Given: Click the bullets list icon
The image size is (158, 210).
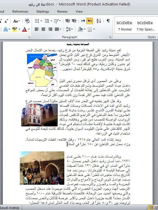Looking at the screenshot, I should pos(37,21).
